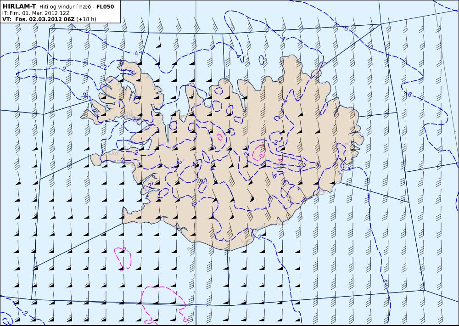
Task: Click the large magenta contour at the map's bottom edge
Action: [x=164, y=305]
